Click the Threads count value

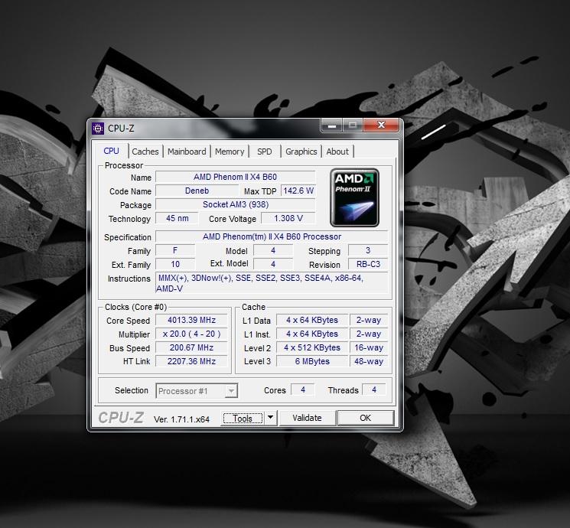(x=374, y=389)
